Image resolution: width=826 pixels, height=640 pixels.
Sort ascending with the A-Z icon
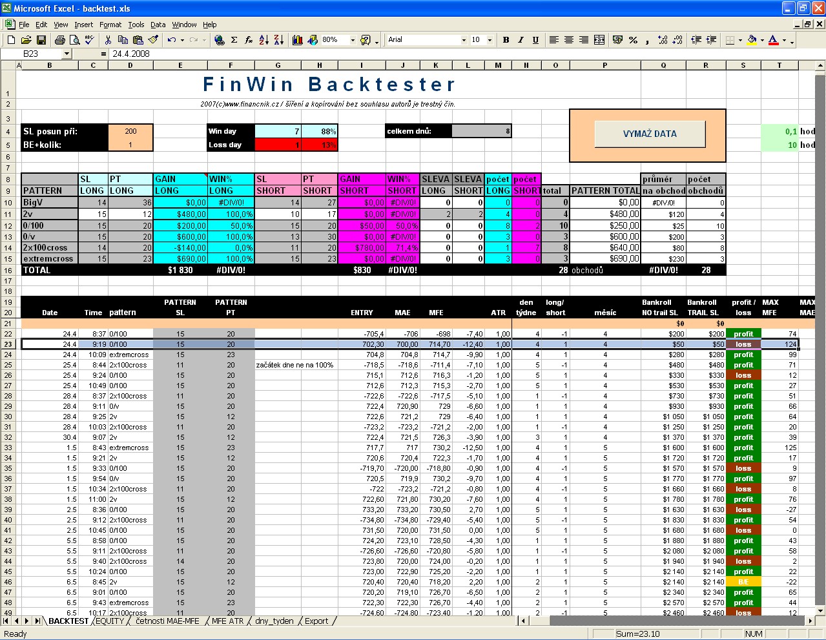264,40
